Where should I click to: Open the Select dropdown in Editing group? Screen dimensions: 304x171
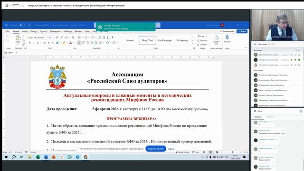point(202,45)
